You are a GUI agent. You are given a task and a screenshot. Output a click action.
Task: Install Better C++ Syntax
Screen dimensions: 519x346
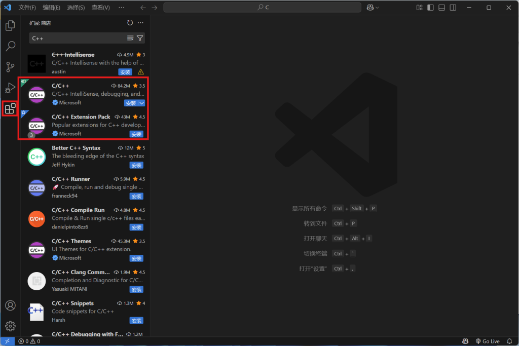point(136,165)
